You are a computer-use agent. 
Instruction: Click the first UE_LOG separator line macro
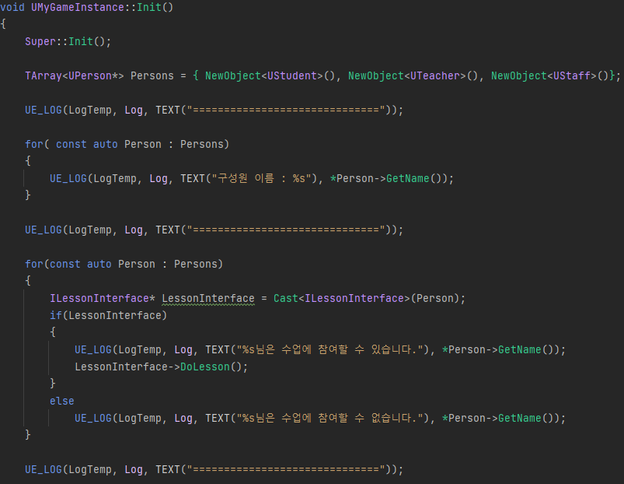[214, 110]
